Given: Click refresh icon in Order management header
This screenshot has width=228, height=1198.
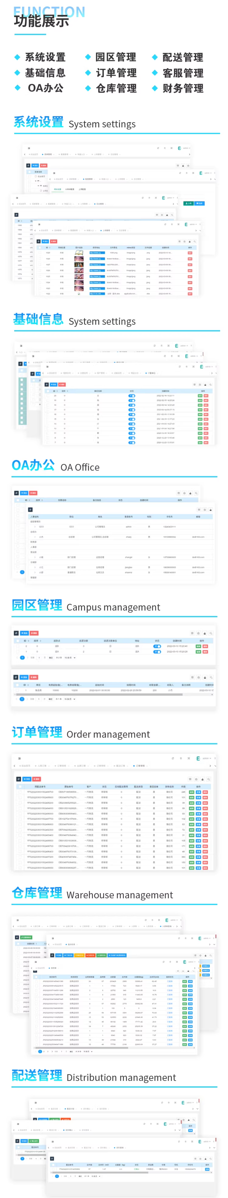Looking at the screenshot, I should [173, 758].
